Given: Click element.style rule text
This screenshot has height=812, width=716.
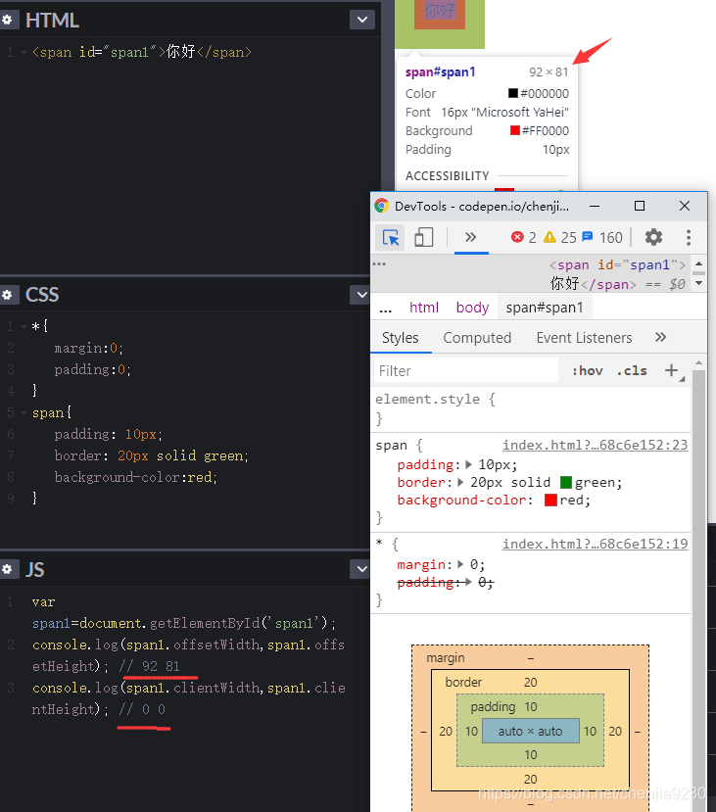Looking at the screenshot, I should point(435,400).
